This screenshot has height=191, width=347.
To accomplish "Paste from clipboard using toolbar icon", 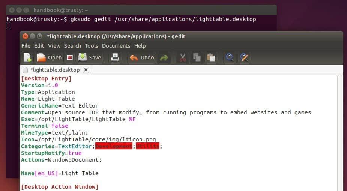I will tap(211, 58).
